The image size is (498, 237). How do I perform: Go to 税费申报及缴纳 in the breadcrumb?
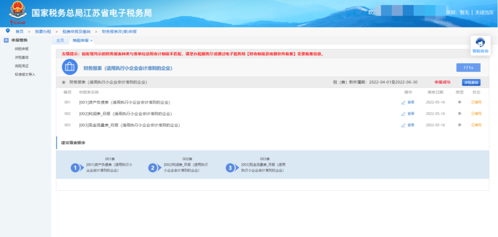point(77,31)
